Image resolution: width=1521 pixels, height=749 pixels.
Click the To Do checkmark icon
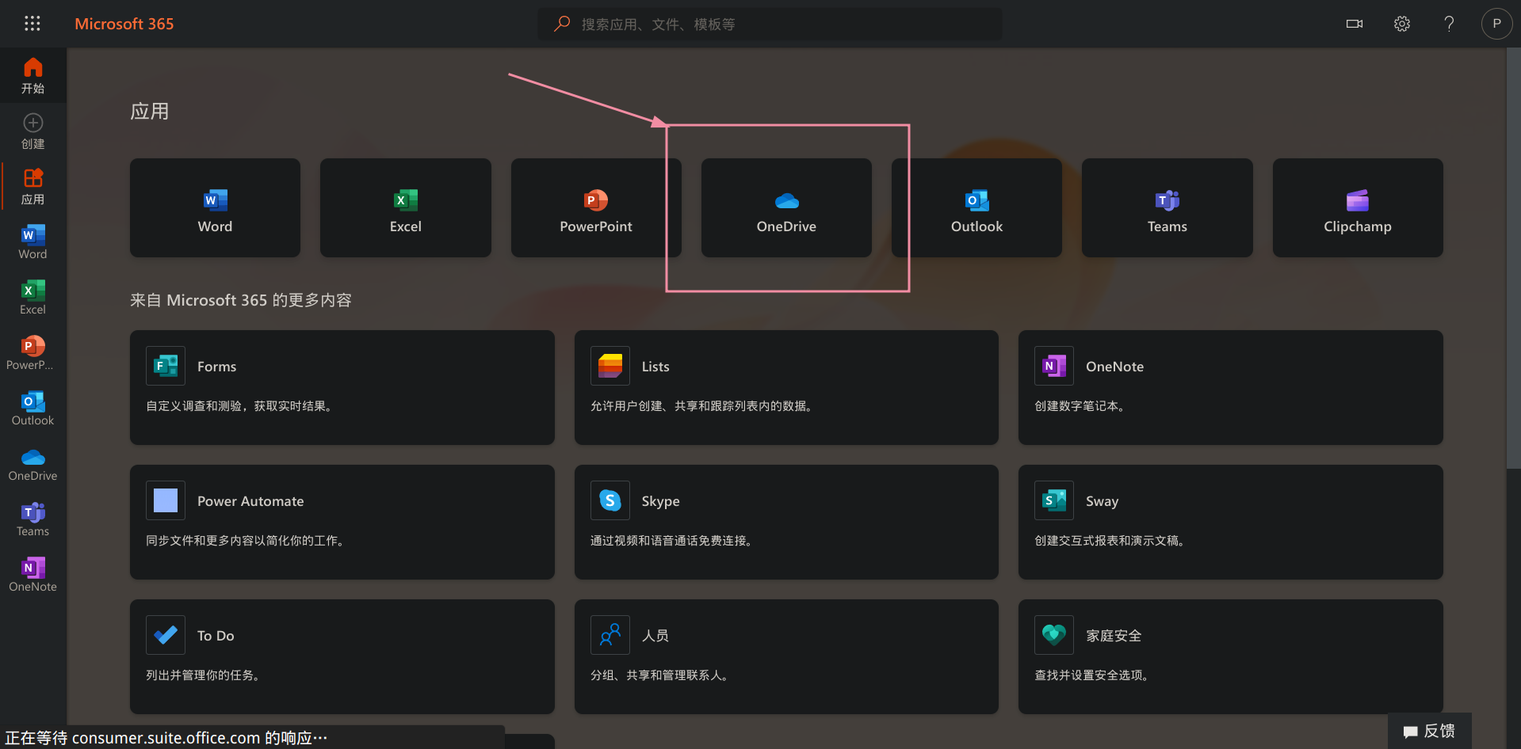(x=166, y=635)
